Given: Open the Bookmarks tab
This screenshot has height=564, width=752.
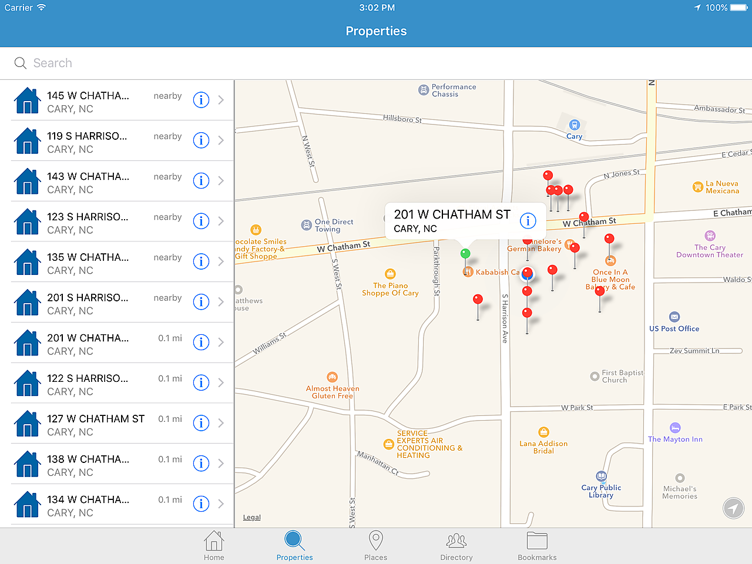Looking at the screenshot, I should (537, 546).
